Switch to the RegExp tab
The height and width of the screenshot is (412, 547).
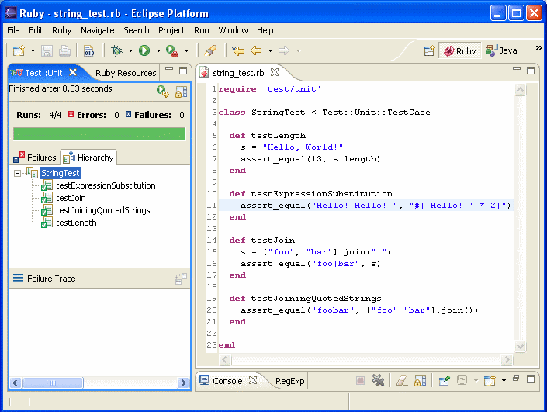click(289, 381)
